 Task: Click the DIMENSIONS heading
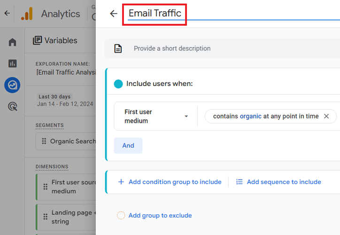pyautogui.click(x=52, y=167)
